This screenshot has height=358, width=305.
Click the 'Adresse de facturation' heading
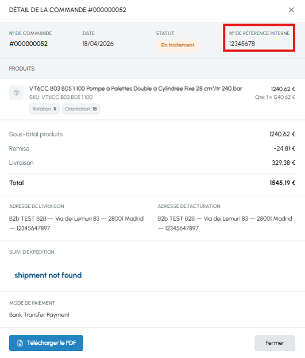tap(189, 206)
